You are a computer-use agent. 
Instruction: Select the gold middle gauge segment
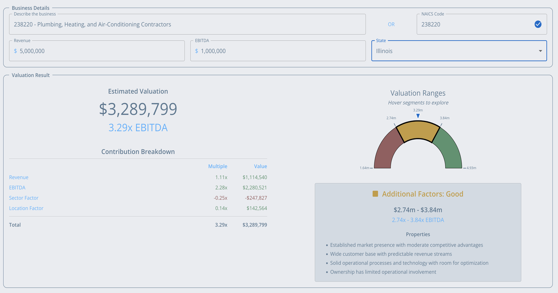click(418, 131)
